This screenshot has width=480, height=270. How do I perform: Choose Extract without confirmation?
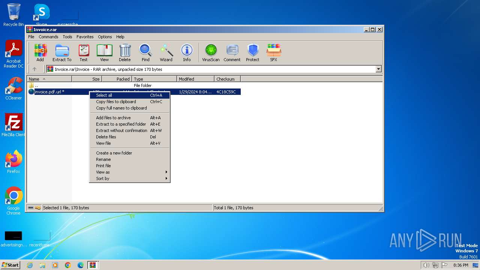pos(130,130)
